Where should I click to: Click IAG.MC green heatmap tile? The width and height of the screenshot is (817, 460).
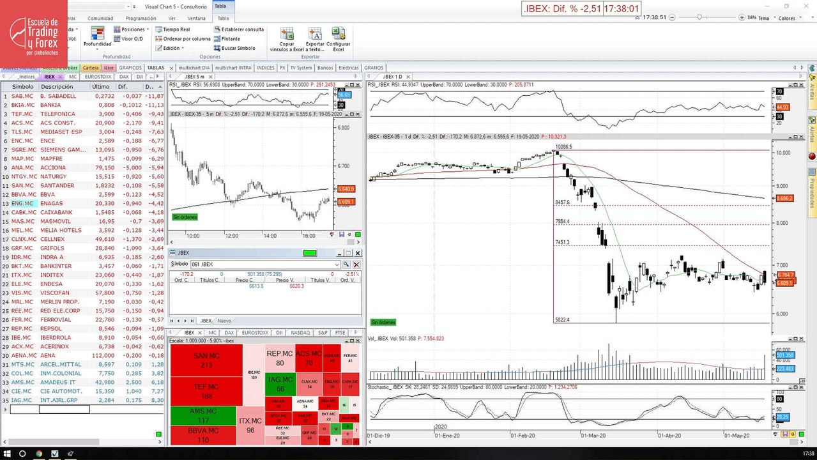[280, 385]
